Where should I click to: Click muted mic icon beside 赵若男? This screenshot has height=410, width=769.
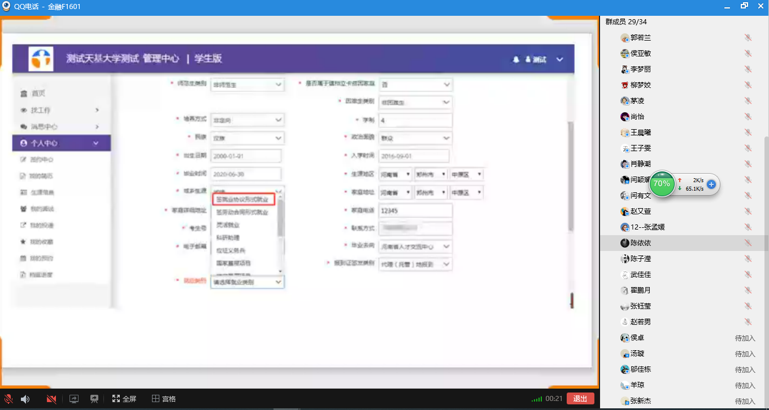click(x=748, y=322)
